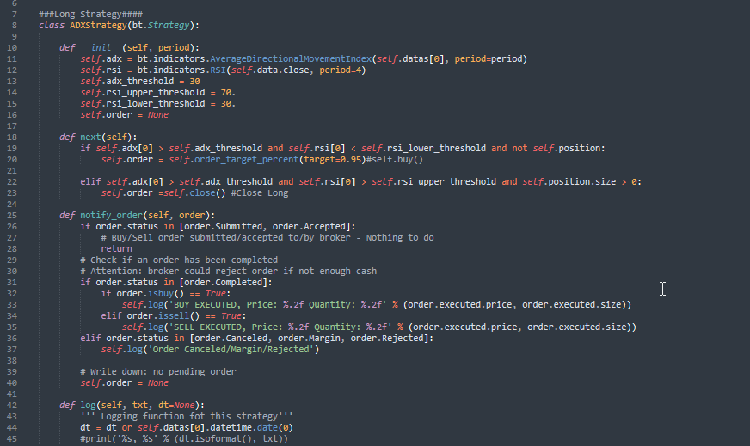Click the ###Long Strategy#### comment header
Screen dimensions: 750x446
click(x=91, y=14)
